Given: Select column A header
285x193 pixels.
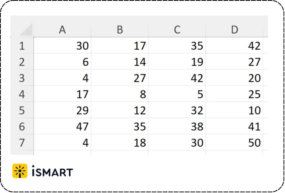Looking at the screenshot, I should [62, 30].
